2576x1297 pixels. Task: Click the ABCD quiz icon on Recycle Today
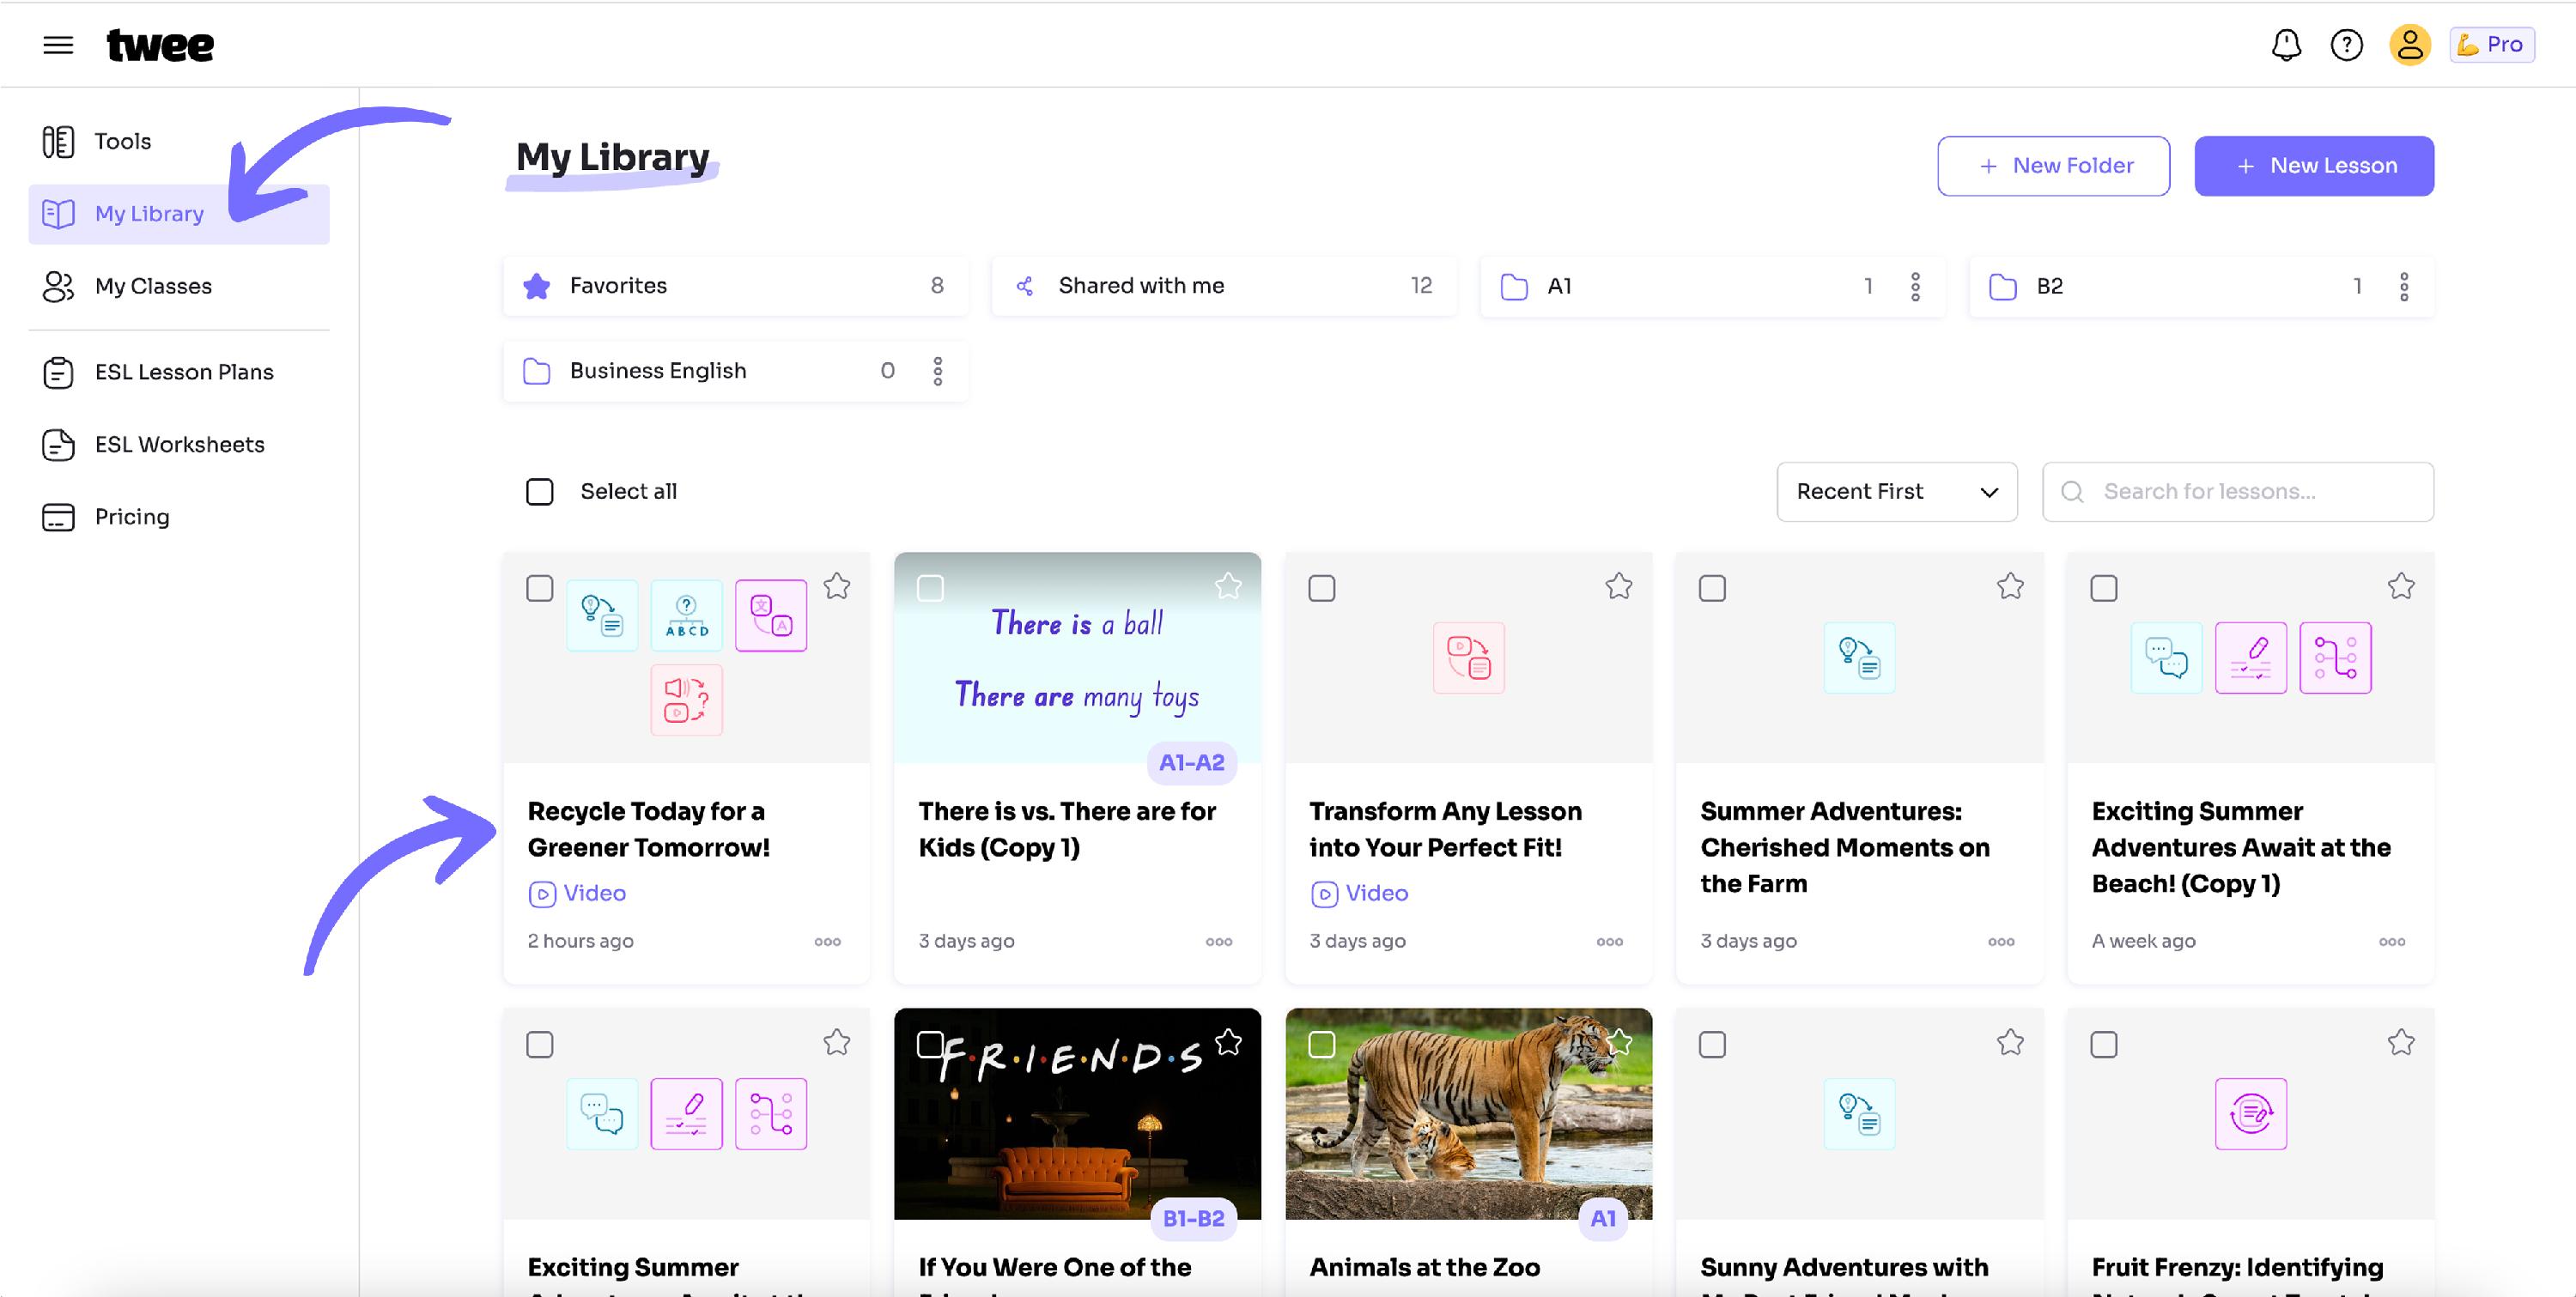(686, 615)
